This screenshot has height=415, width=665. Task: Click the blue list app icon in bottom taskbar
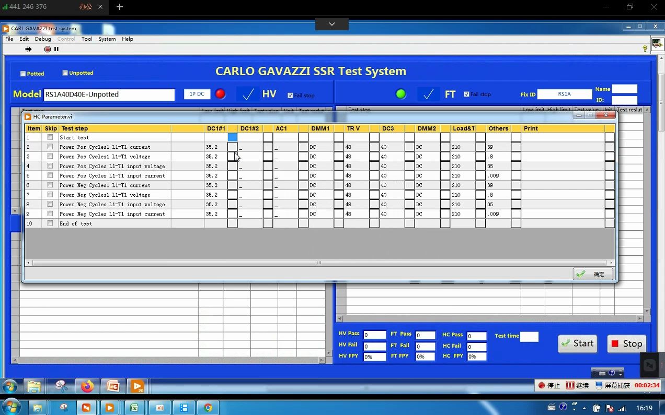tap(184, 408)
